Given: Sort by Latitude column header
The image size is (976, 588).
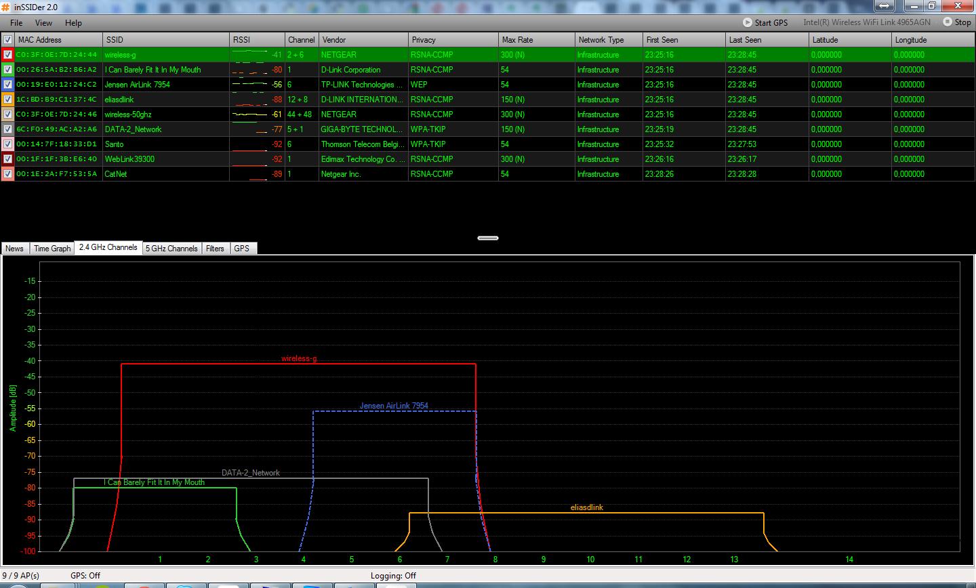Looking at the screenshot, I should (851, 40).
